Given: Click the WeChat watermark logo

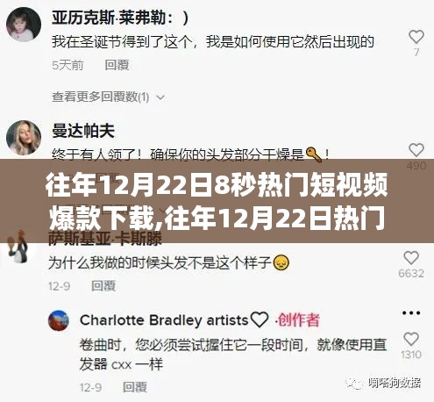Looking at the screenshot, I should click(354, 383).
